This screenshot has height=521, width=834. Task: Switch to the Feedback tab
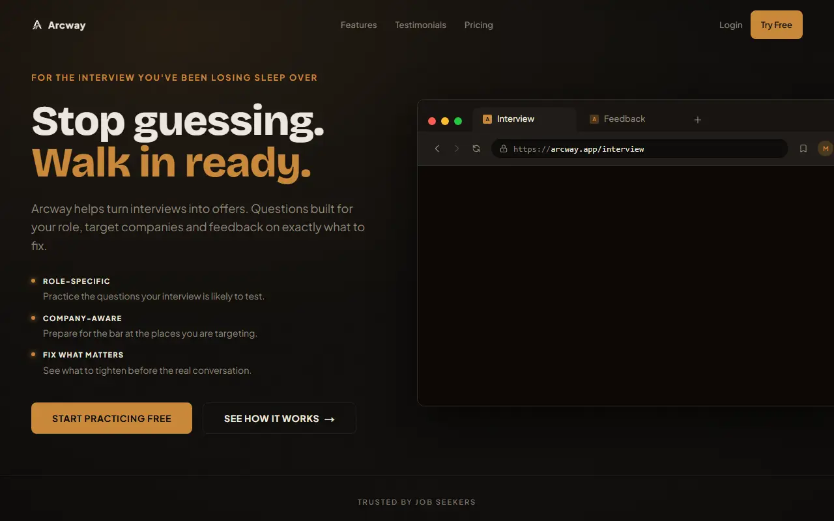617,119
